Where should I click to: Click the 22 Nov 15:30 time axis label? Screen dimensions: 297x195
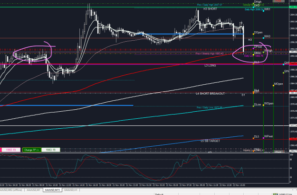tap(239, 185)
